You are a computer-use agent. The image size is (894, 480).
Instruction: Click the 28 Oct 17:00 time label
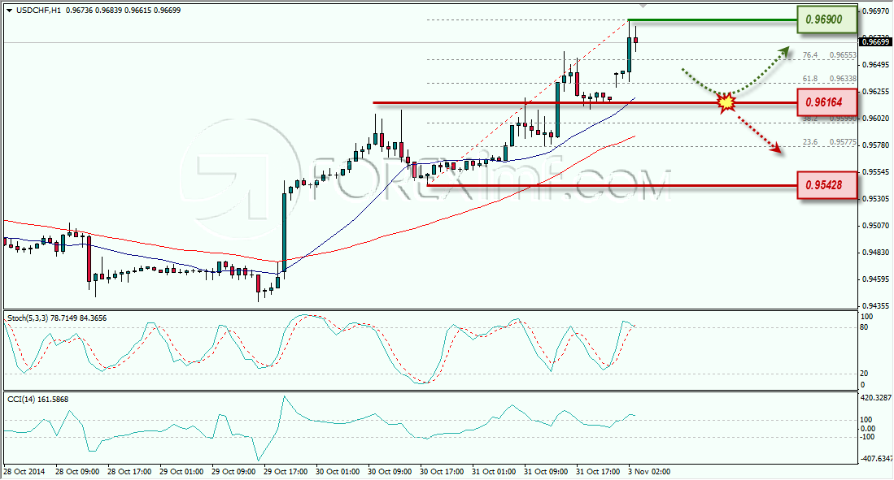tap(129, 471)
